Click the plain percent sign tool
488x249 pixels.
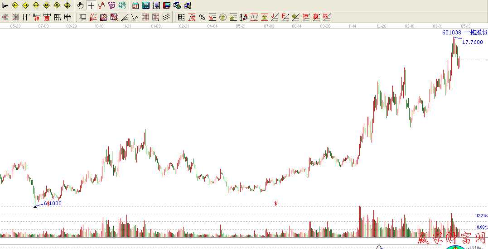(x=202, y=17)
